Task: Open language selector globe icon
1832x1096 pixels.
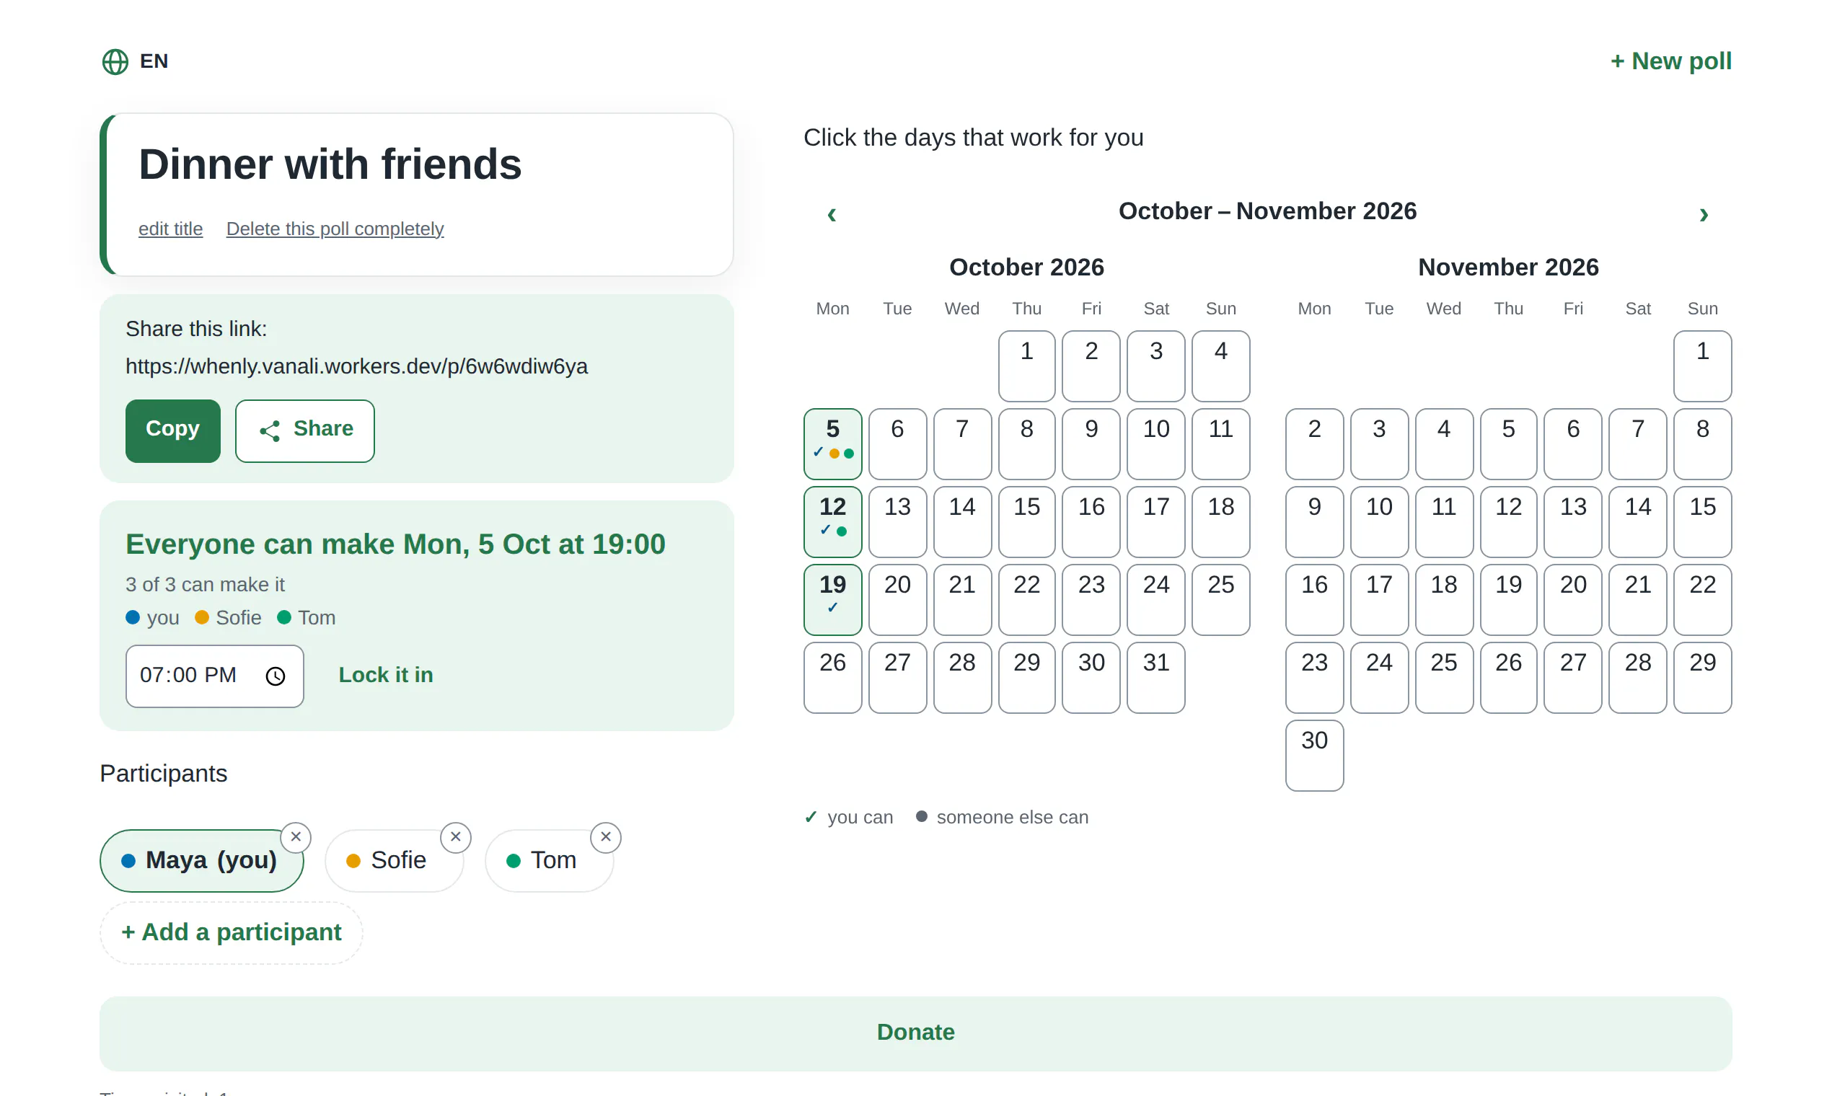Action: point(115,61)
